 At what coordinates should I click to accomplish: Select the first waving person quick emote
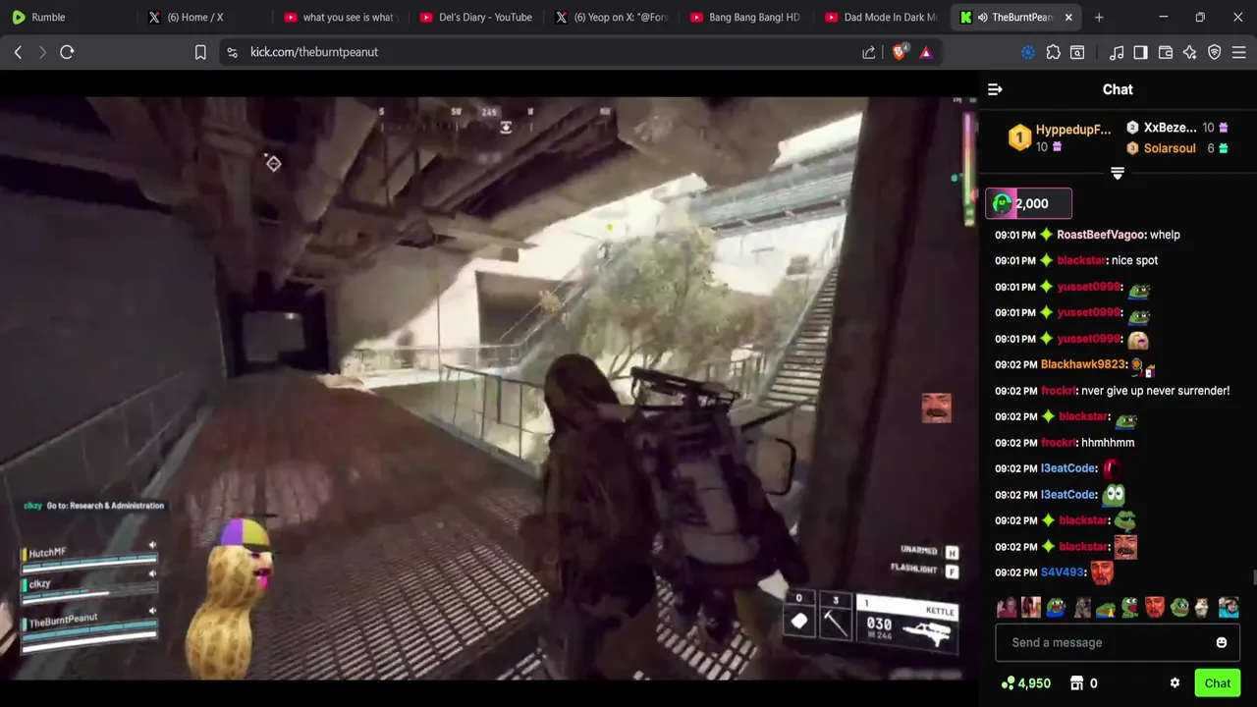1006,607
